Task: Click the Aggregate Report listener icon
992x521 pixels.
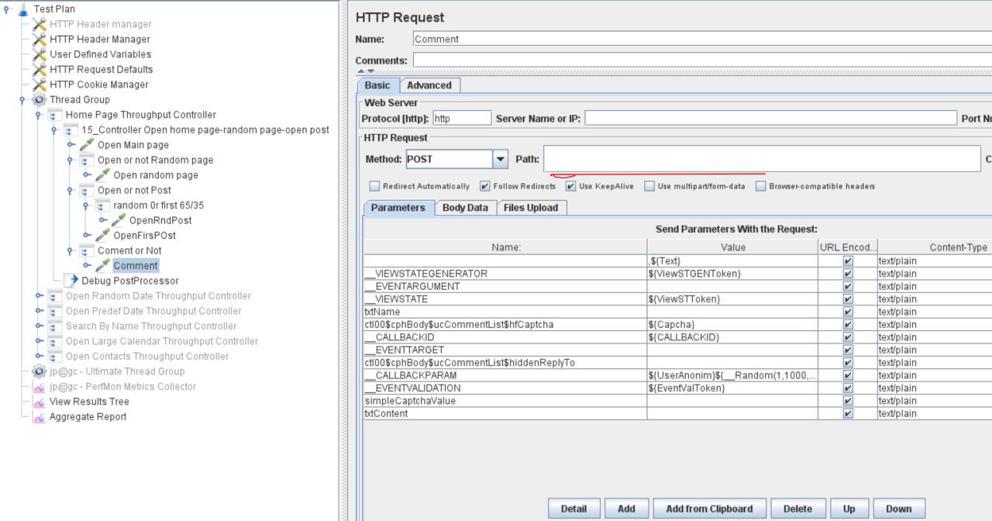Action: 39,416
